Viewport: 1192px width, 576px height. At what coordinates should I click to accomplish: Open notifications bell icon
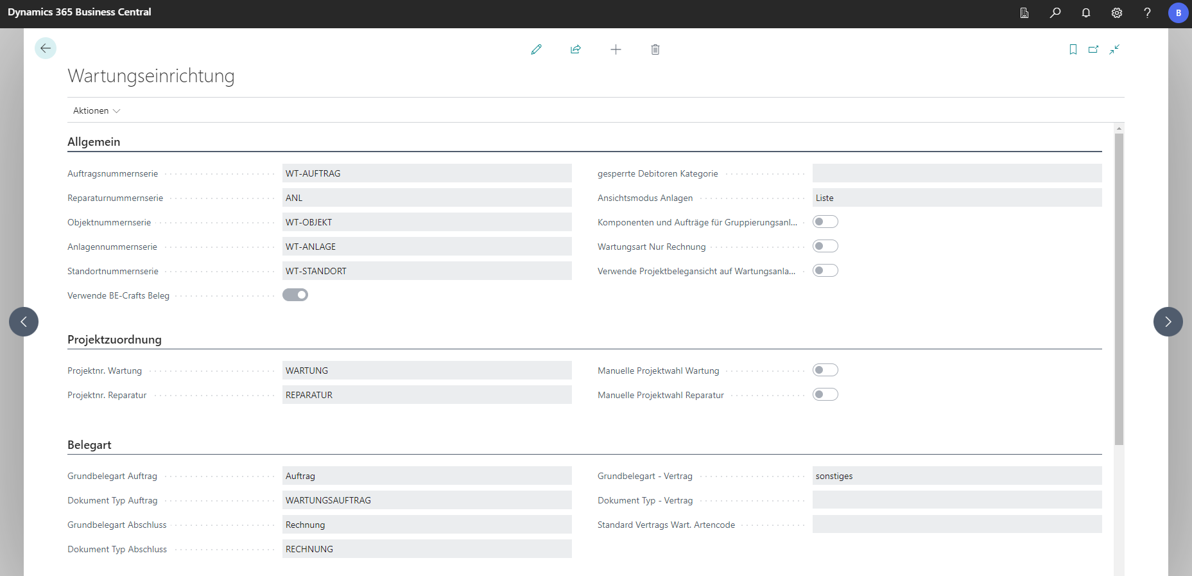[1086, 13]
